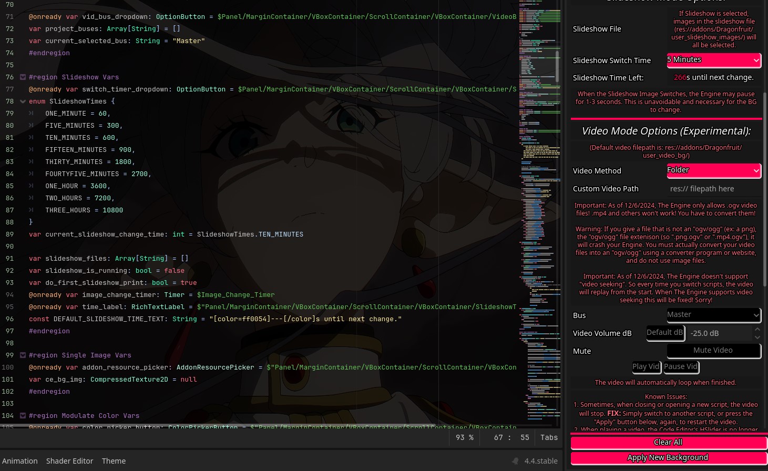Click Apply New Background button
This screenshot has width=768, height=471.
pos(668,458)
